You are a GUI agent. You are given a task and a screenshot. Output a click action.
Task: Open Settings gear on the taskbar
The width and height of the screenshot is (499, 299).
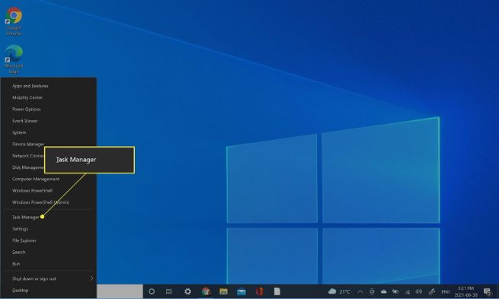187,291
